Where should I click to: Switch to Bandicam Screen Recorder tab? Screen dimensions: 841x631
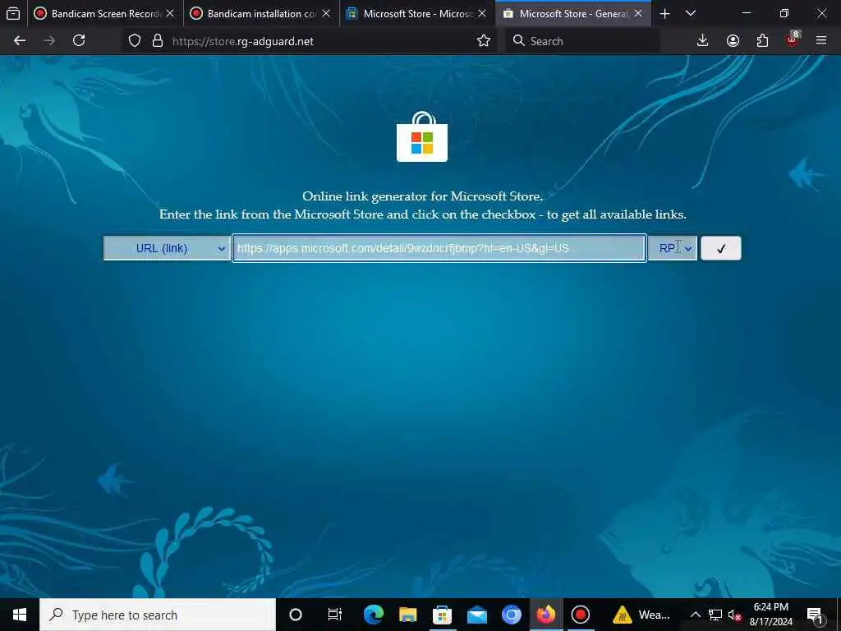click(104, 13)
